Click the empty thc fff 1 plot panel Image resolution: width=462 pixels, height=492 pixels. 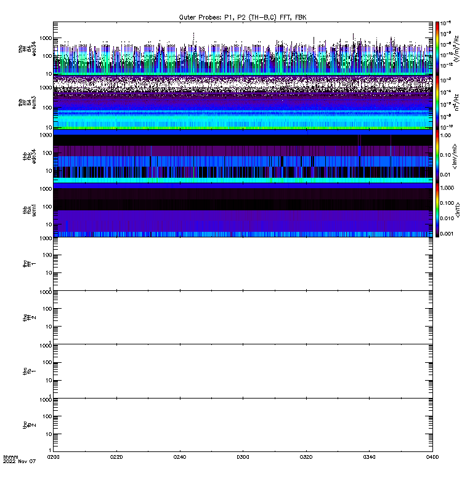(x=243, y=264)
